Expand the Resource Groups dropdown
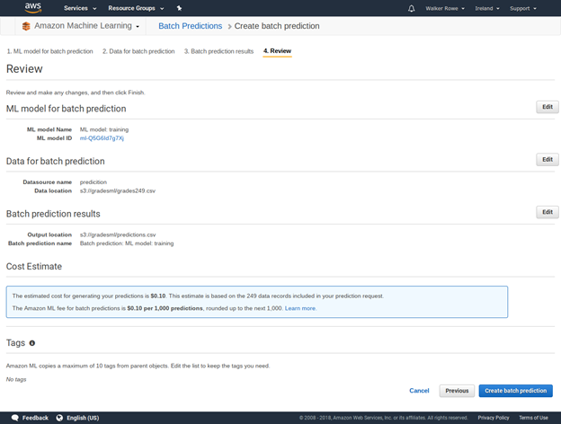 136,8
